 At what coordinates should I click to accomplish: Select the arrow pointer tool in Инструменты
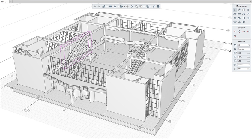235,10
